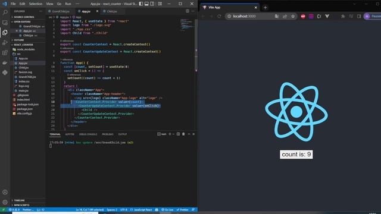
Task: Open GrandChild.jsx in src file tree
Action: pos(27,77)
